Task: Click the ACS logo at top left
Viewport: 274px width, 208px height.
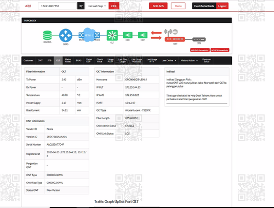Action: coord(28,6)
